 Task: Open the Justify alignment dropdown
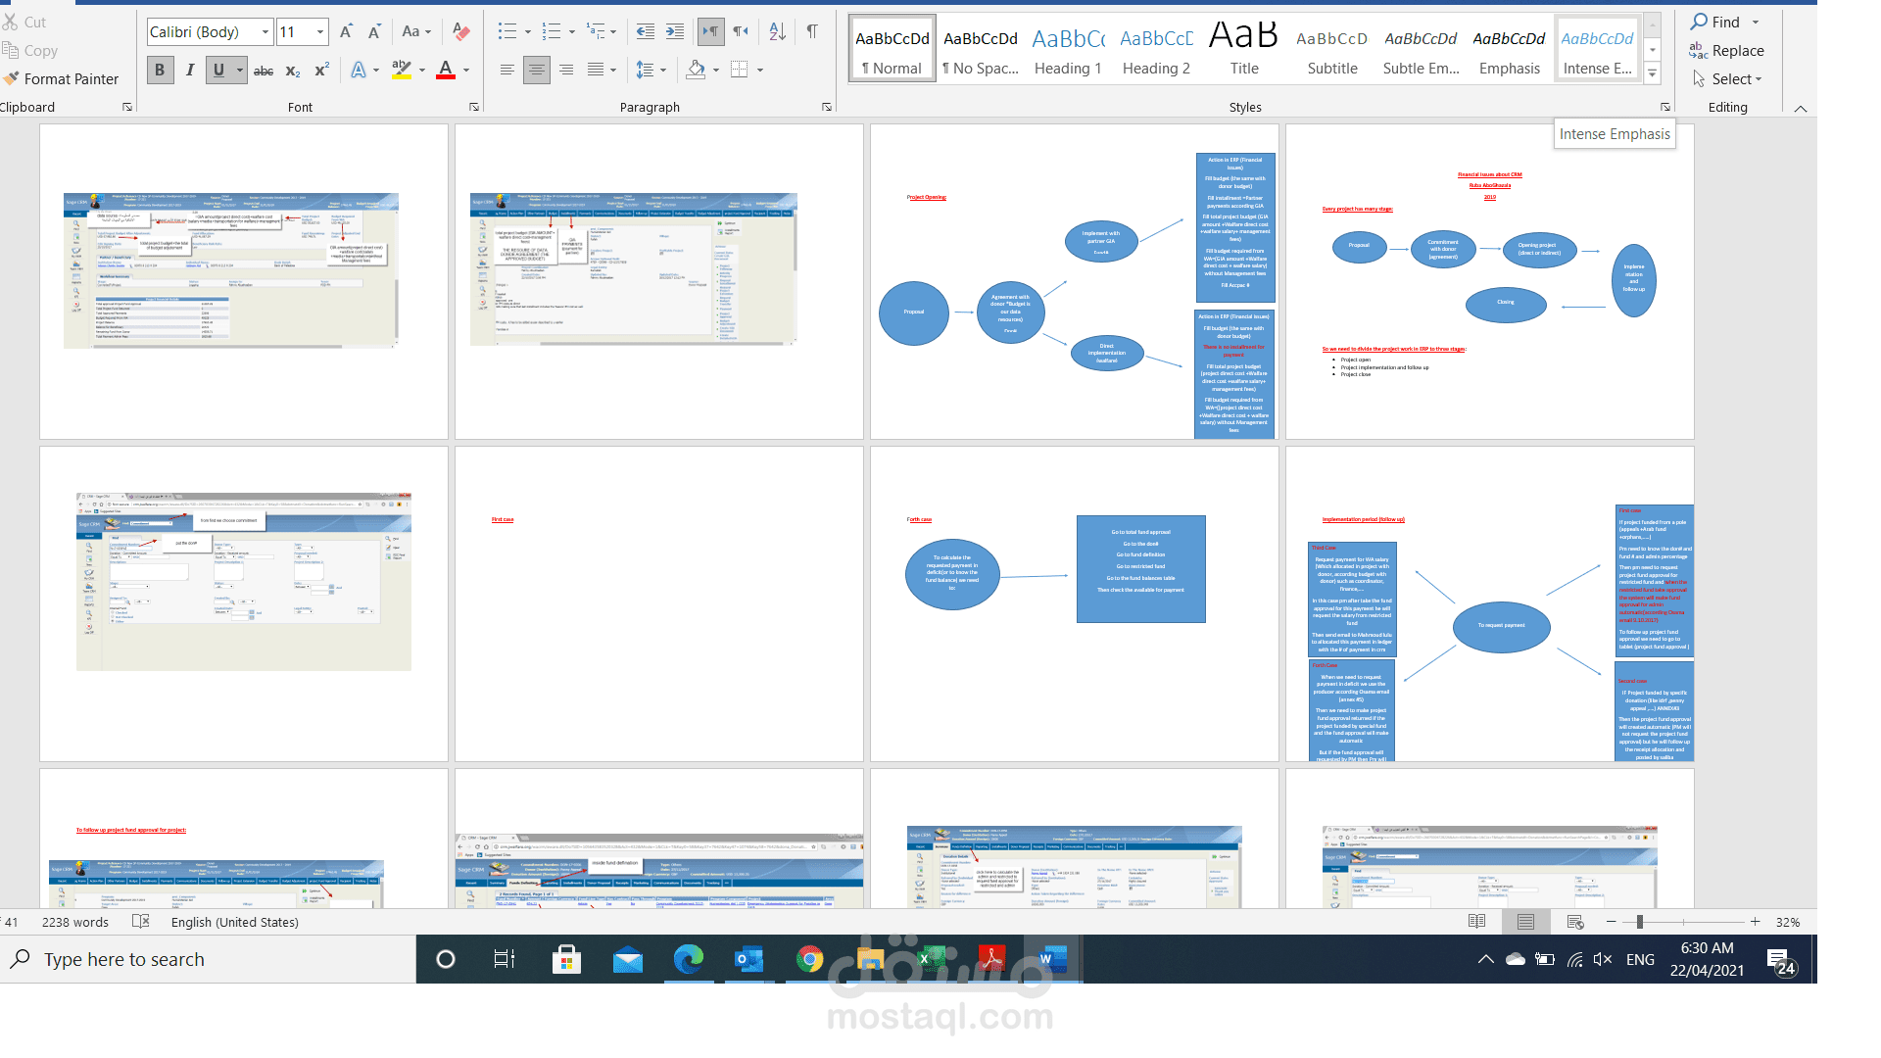pos(613,70)
